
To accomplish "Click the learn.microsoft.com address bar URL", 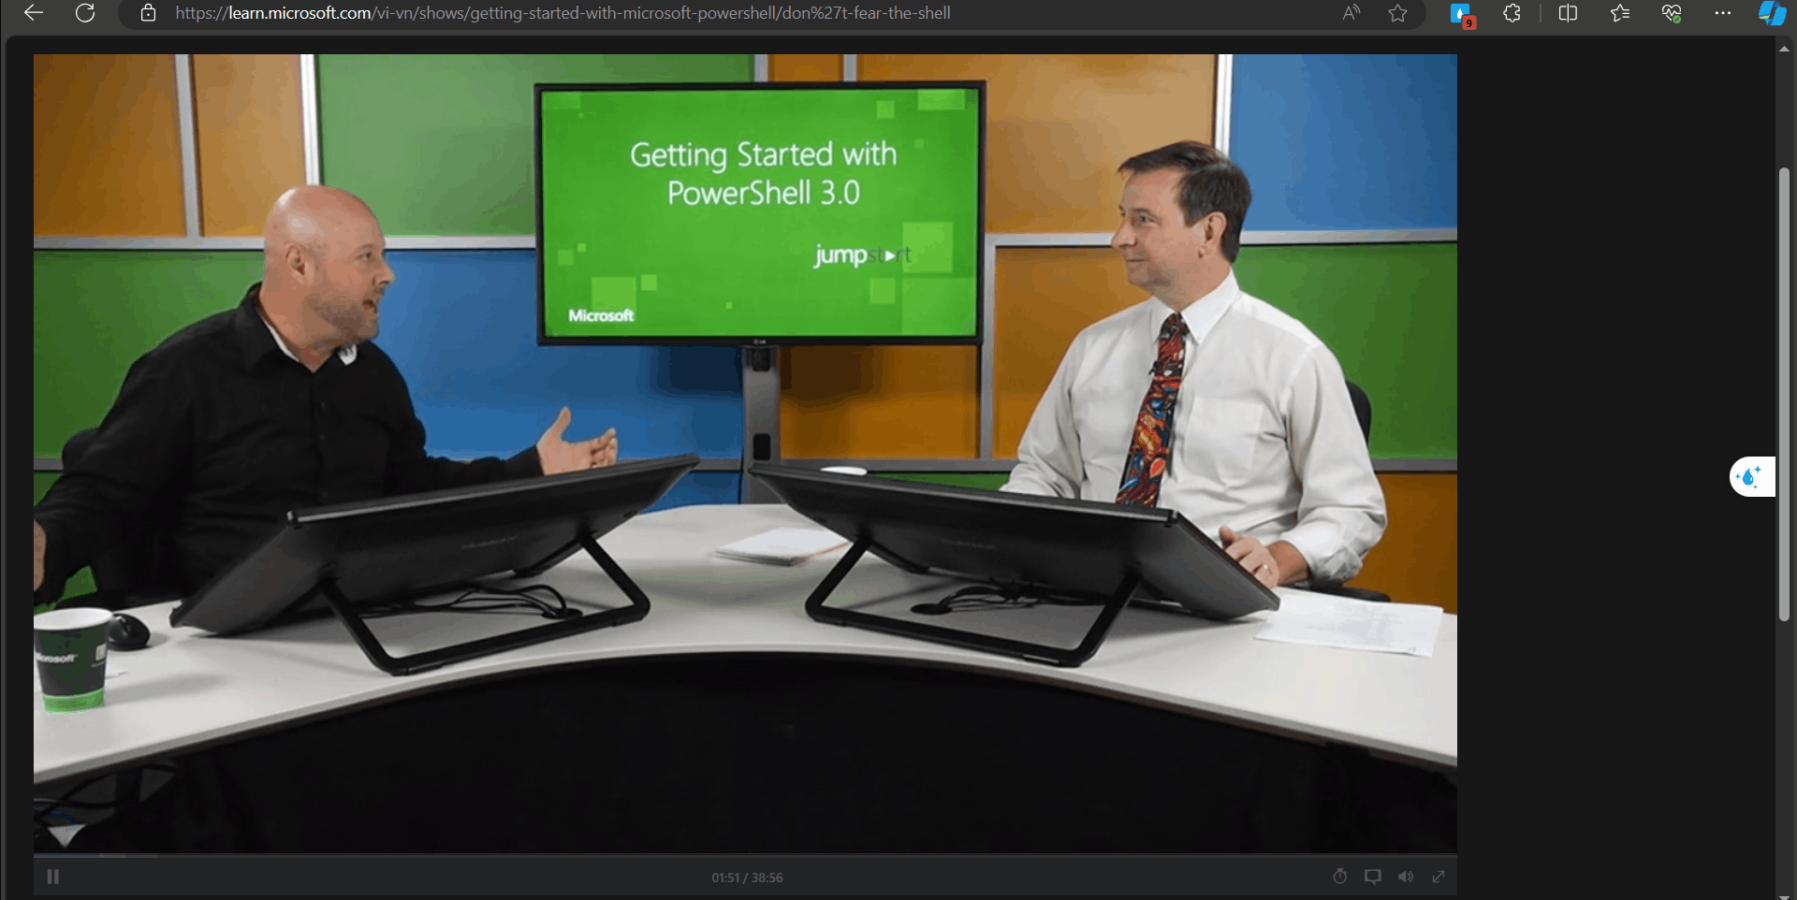I will [x=562, y=13].
